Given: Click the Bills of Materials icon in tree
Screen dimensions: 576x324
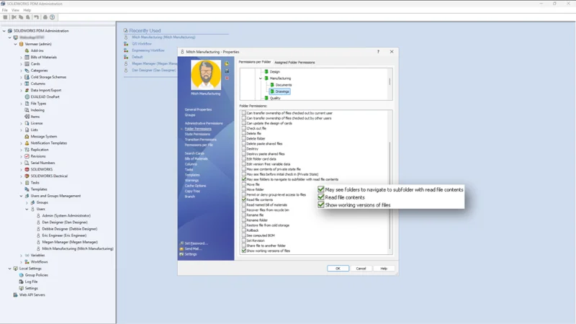Looking at the screenshot, I should (x=27, y=58).
